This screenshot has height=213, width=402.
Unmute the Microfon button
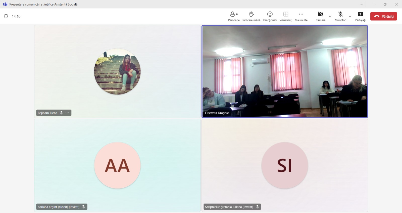click(340, 17)
